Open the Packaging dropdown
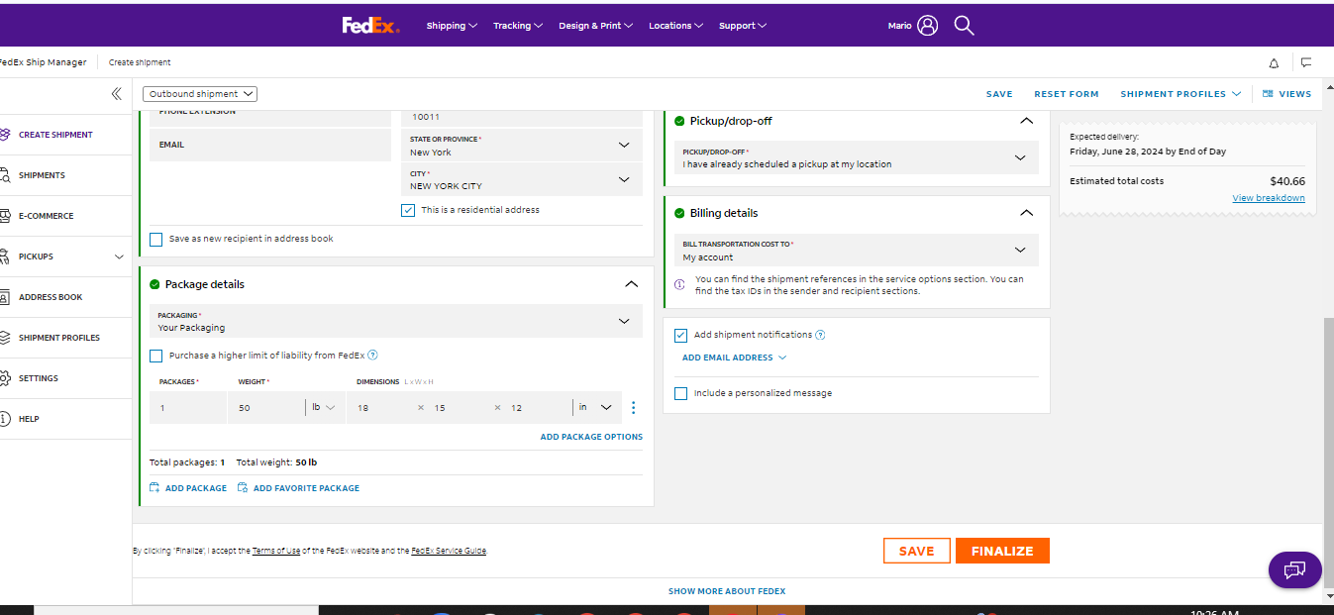Screen dimensions: 1334x615 (394, 322)
